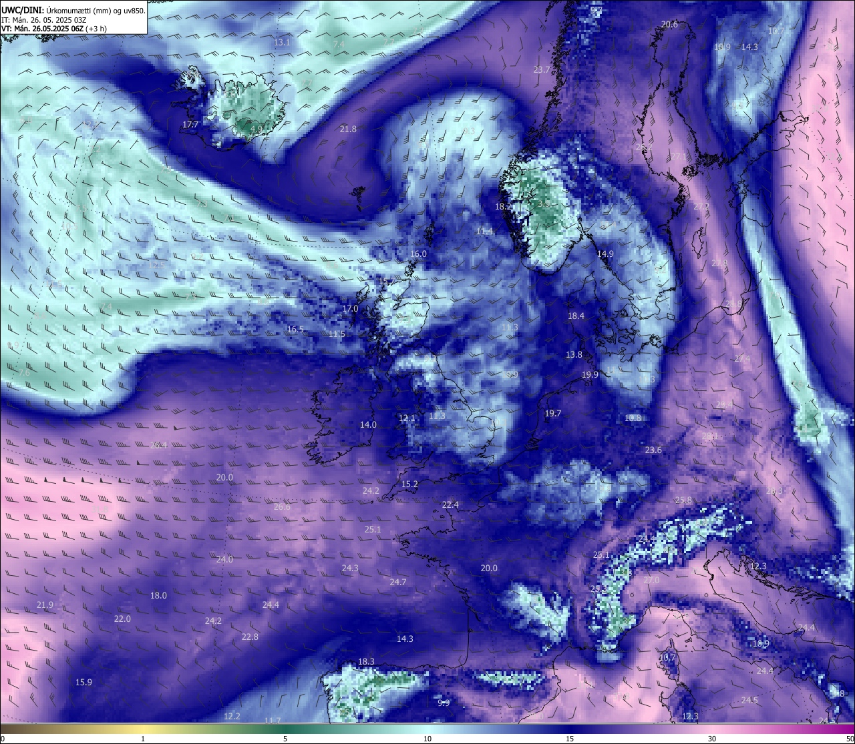855x744 pixels.
Task: Click the 16.0 value near Shetland
Action: pyautogui.click(x=418, y=254)
